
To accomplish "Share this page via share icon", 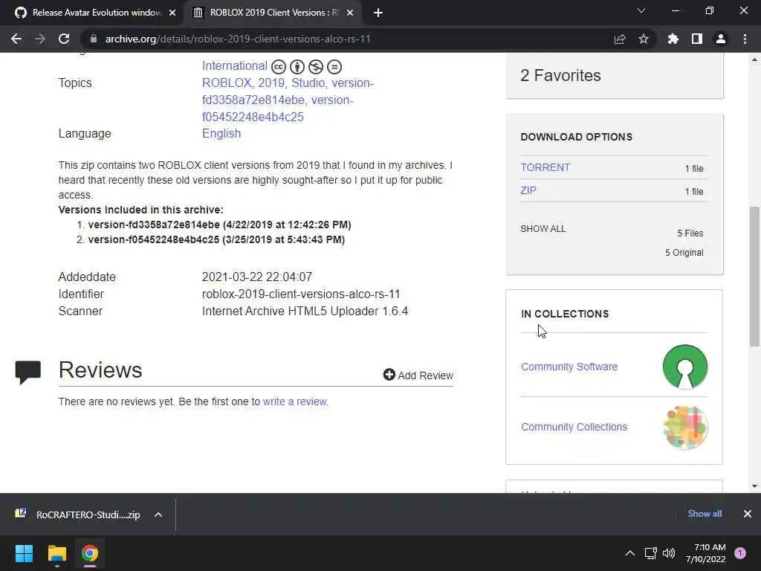I will (x=619, y=39).
